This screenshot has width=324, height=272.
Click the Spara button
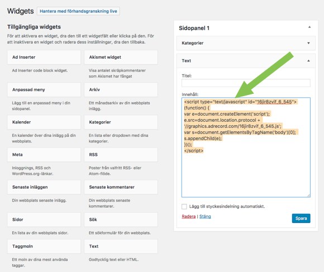pos(301,218)
